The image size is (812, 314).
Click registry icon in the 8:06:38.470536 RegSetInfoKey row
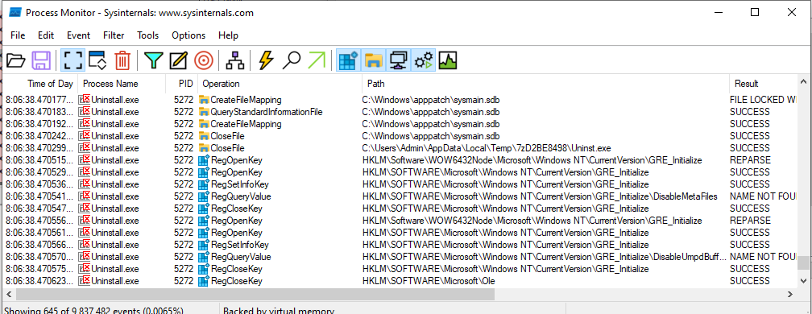pyautogui.click(x=204, y=184)
